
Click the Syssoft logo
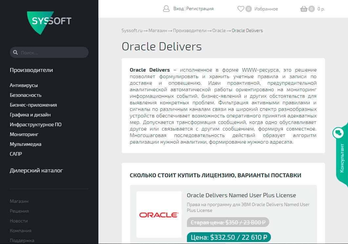click(x=49, y=23)
